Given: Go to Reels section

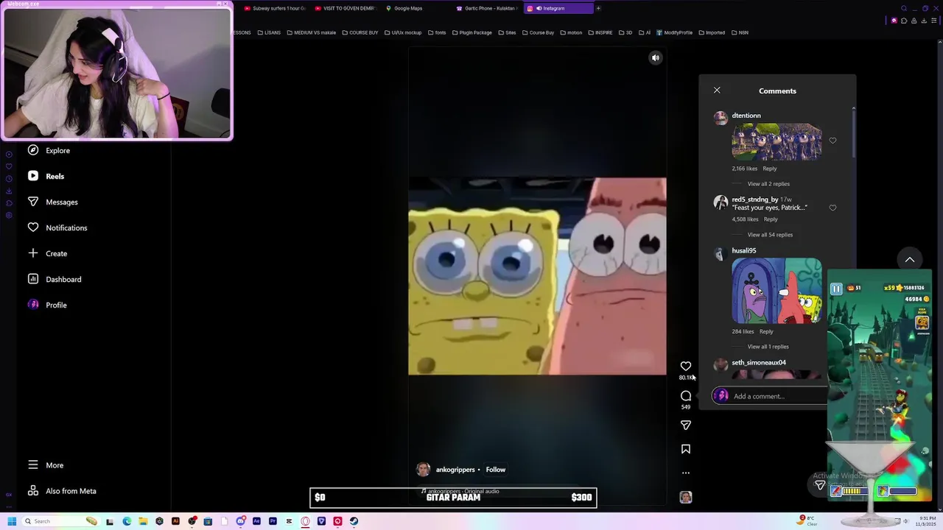Looking at the screenshot, I should 46,176.
